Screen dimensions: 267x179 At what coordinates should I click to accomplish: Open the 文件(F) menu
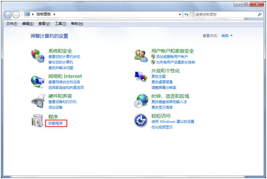pos(12,24)
